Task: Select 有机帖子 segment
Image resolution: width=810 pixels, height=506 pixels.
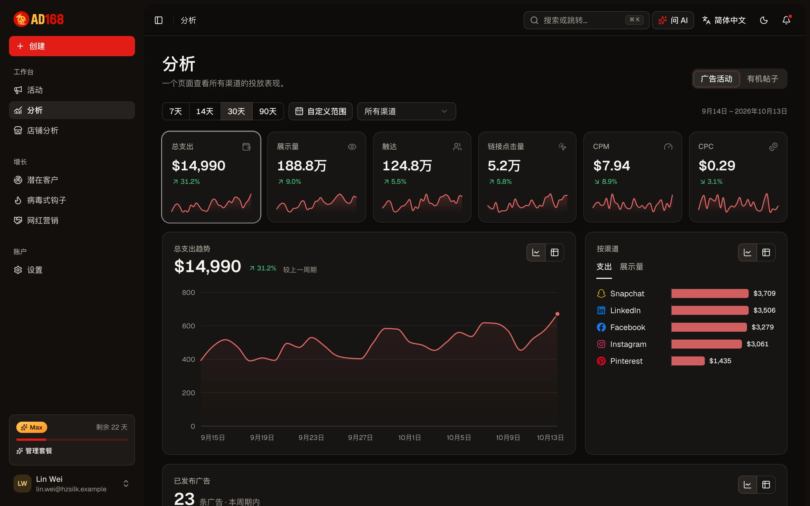Action: [x=762, y=79]
